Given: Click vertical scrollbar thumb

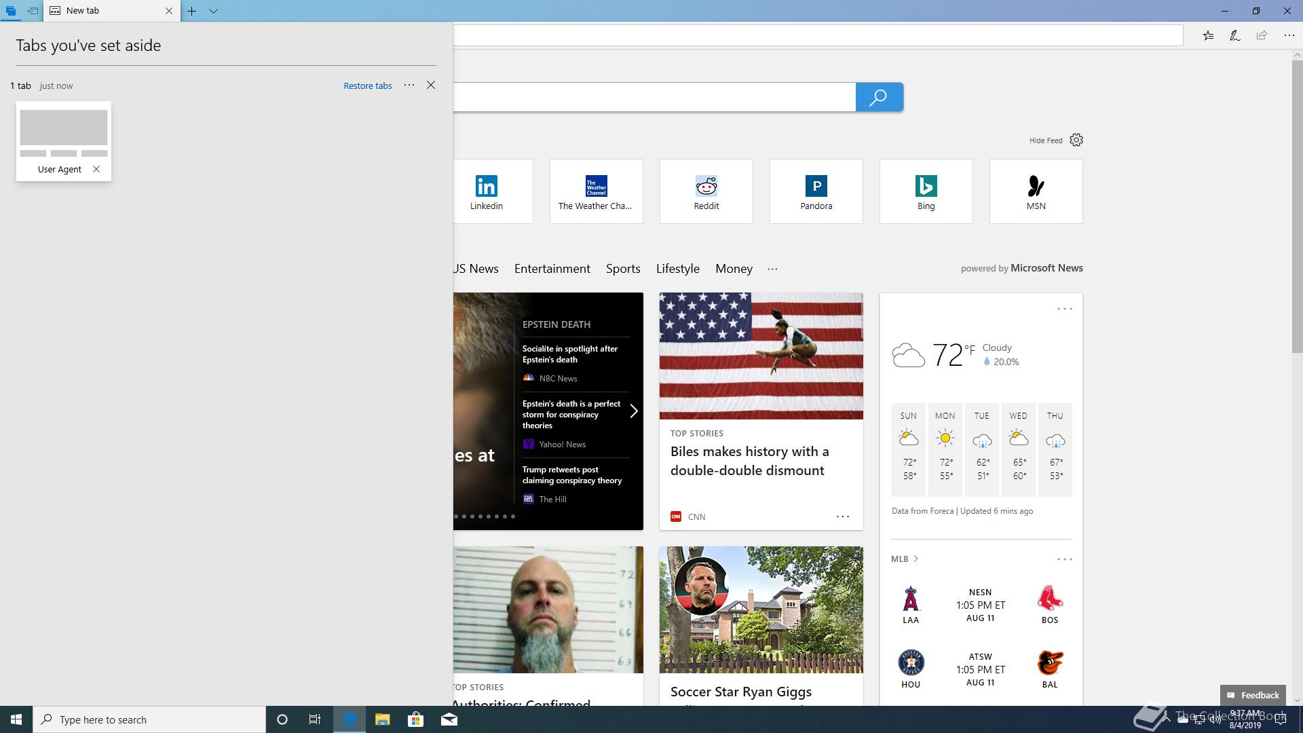Looking at the screenshot, I should pos(1297,207).
